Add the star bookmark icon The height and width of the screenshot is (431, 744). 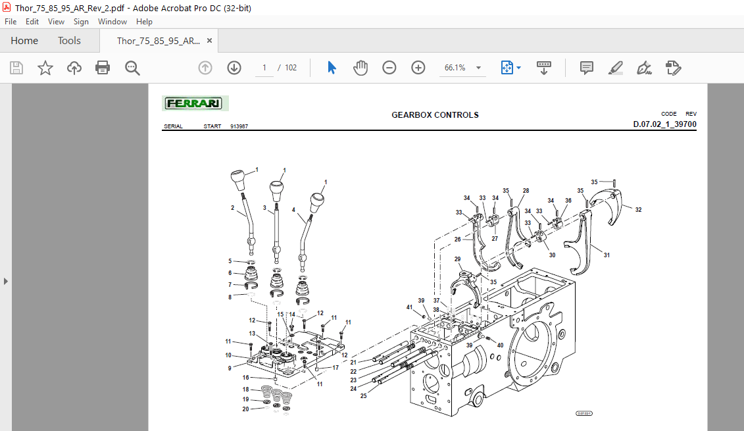click(x=45, y=68)
